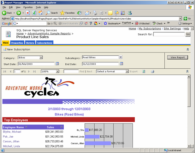Collapse the parameters section

click(188, 49)
